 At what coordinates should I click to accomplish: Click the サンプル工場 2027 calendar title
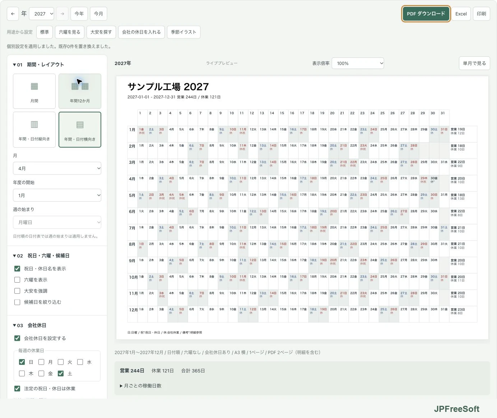click(168, 87)
